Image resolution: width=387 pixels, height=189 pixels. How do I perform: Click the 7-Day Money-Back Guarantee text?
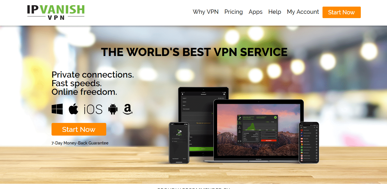pos(80,143)
